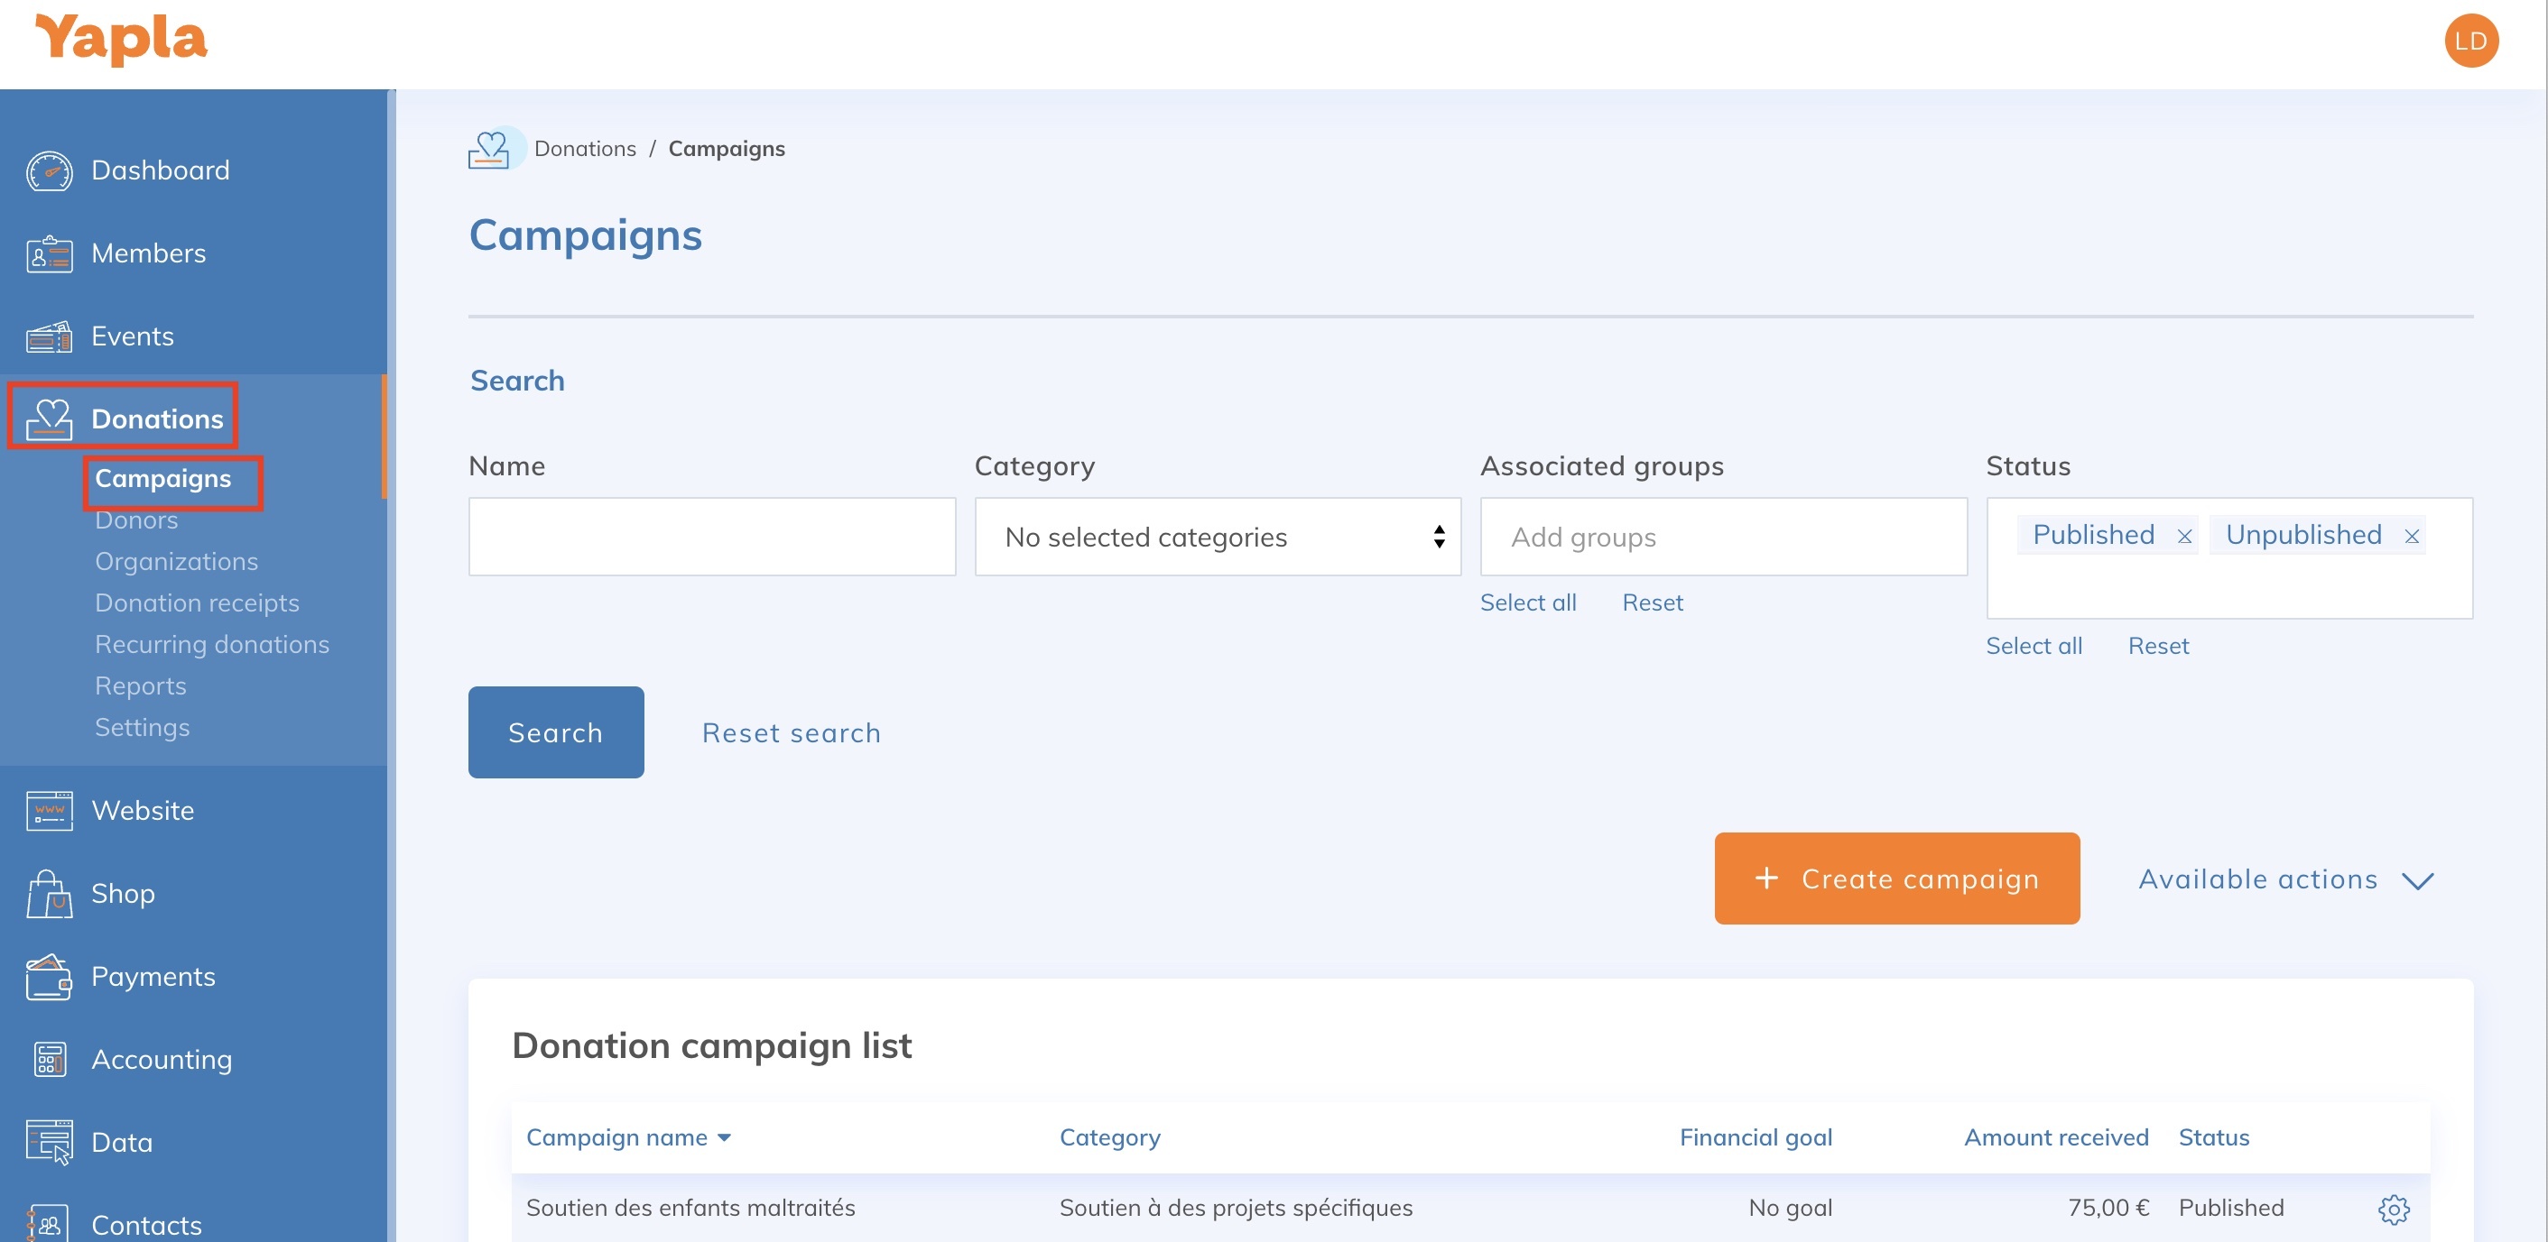Select all statuses in the Status filter
Viewport: 2548px width, 1242px height.
(2034, 645)
